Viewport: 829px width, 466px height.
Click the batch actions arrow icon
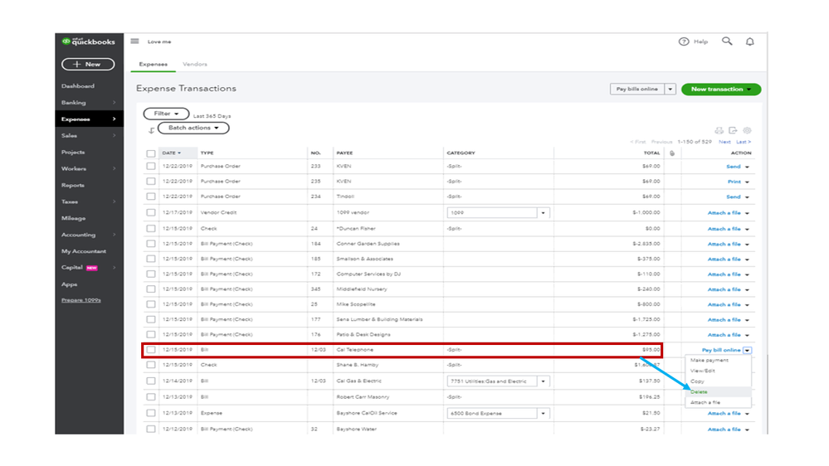tap(151, 130)
